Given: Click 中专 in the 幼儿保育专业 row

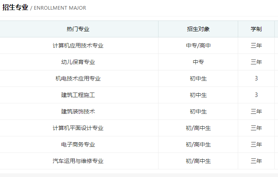Looking at the screenshot, I should tap(198, 62).
